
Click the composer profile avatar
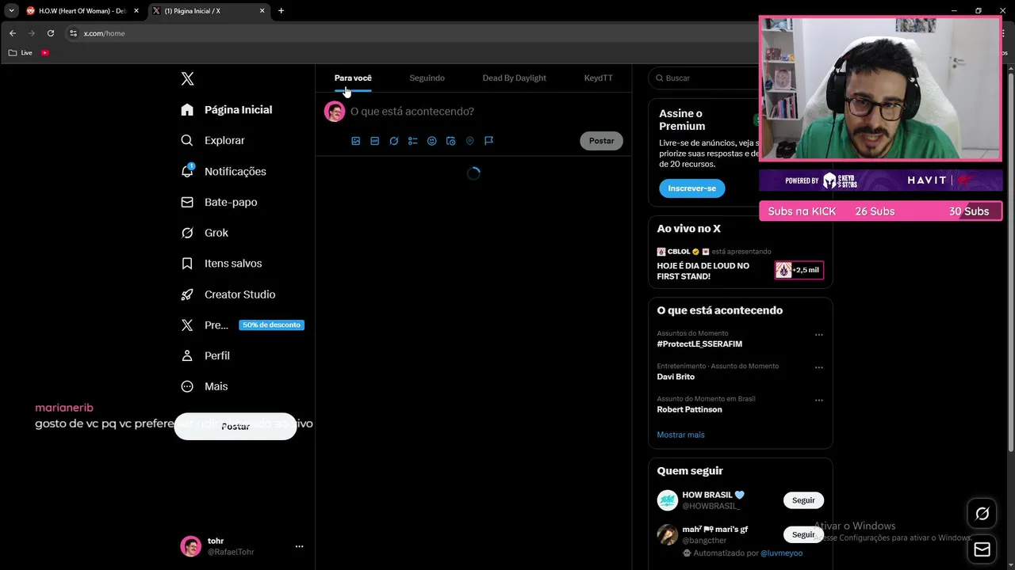(335, 112)
